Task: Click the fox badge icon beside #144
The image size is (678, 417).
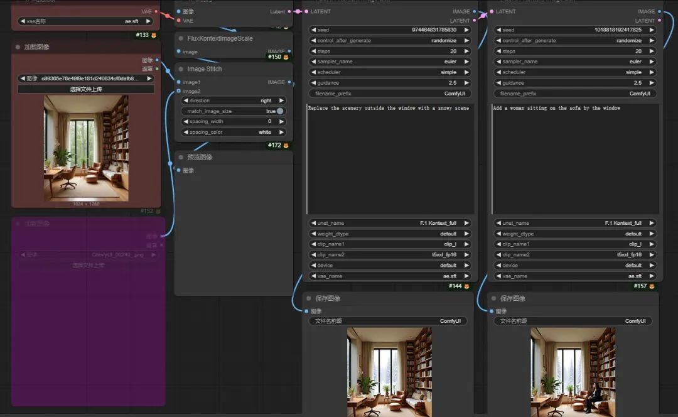Action: pyautogui.click(x=466, y=286)
